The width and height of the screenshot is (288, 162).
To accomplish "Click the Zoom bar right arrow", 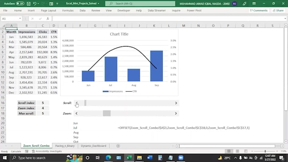I will [x=176, y=113].
